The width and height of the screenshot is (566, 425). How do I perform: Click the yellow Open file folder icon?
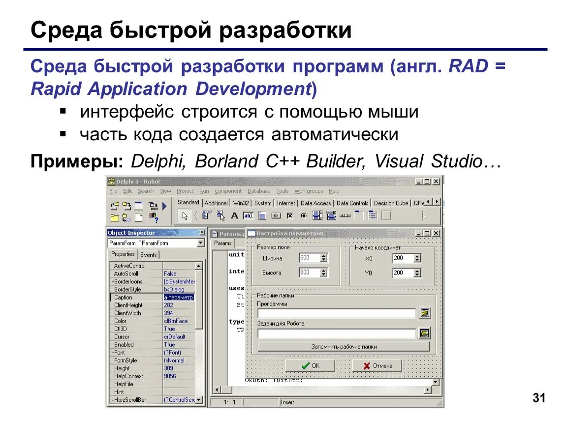(114, 218)
